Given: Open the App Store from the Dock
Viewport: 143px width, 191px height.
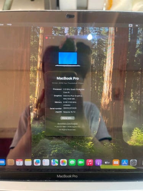Looking at the screenshot, I should coord(125,162).
